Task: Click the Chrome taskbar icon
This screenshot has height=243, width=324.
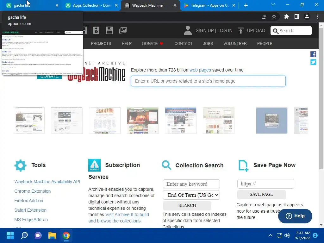Action: [66, 235]
